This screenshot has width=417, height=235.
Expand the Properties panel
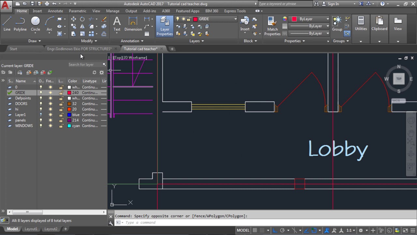(x=295, y=41)
